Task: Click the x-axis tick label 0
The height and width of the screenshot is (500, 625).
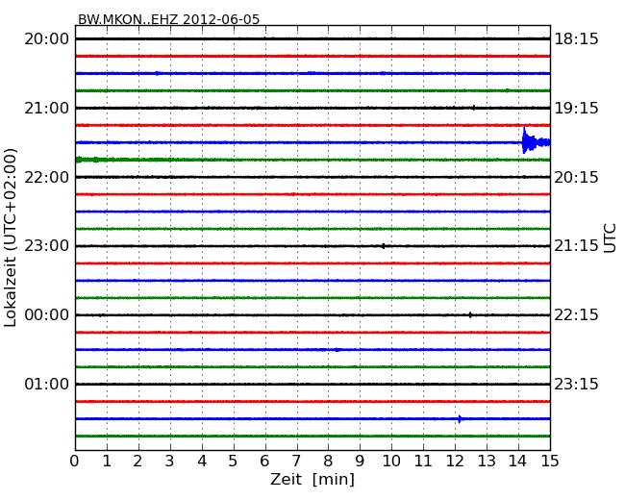Action: 75,461
